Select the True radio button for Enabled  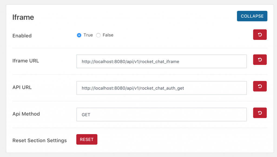coord(79,35)
